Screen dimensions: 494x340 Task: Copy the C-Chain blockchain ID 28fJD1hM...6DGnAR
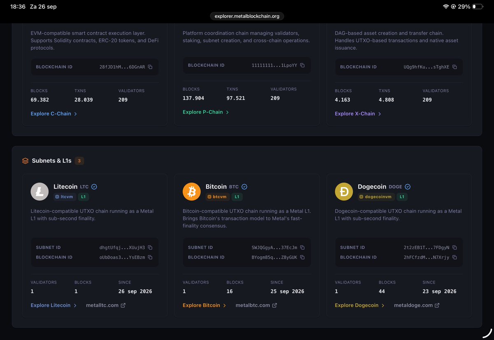pos(150,67)
